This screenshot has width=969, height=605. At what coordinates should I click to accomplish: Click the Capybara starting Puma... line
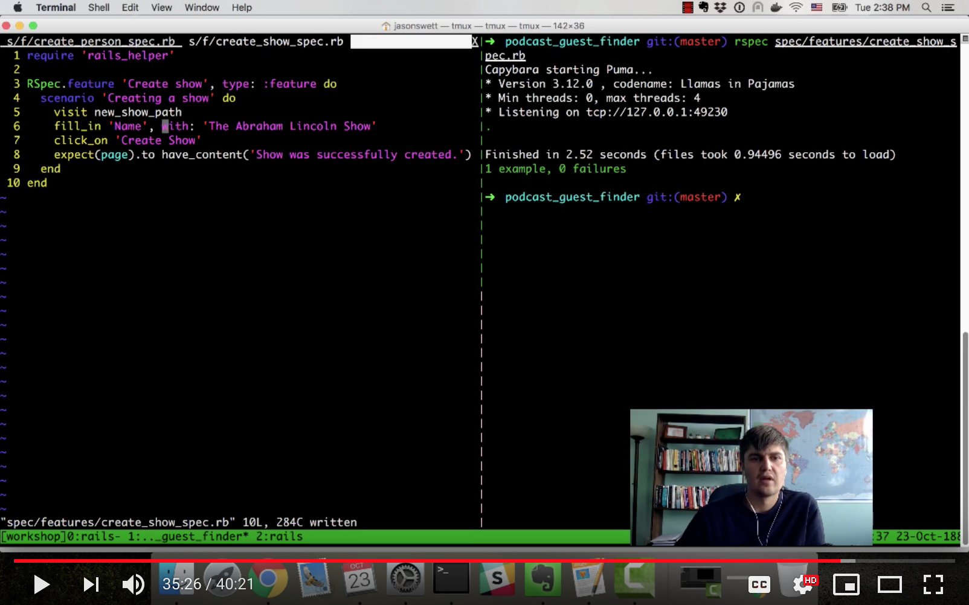pyautogui.click(x=568, y=70)
